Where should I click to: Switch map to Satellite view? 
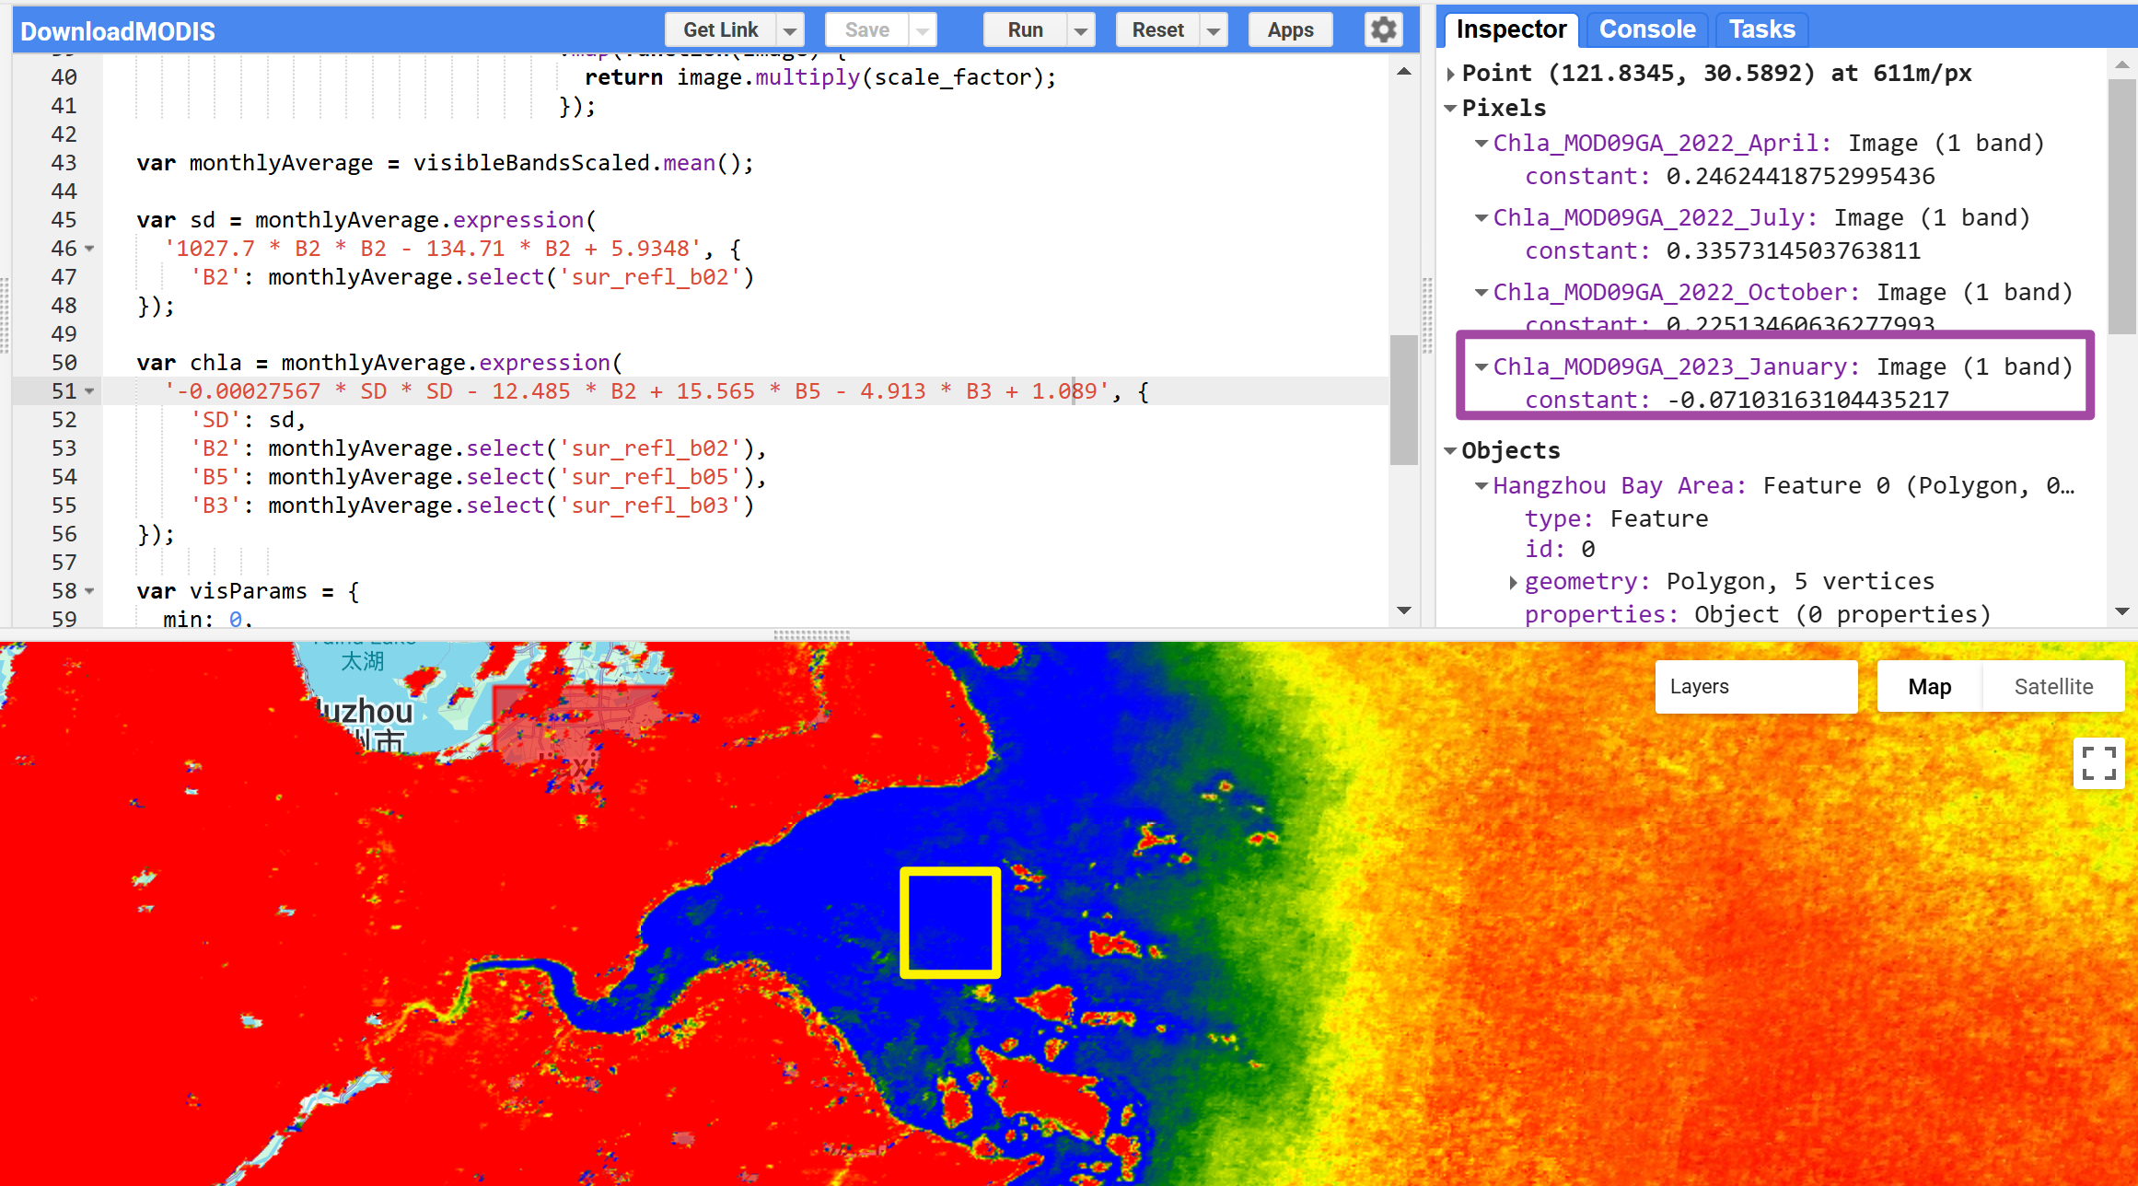(2052, 687)
